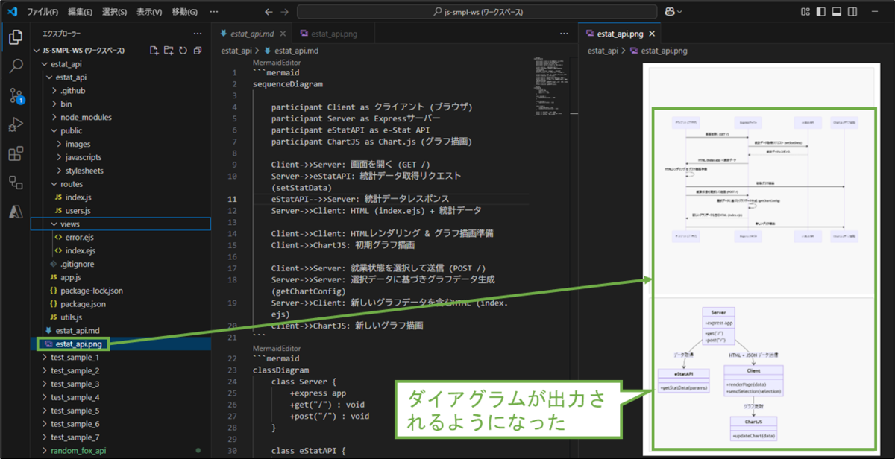895x459 pixels.
Task: Open app.js file
Action: (x=72, y=277)
